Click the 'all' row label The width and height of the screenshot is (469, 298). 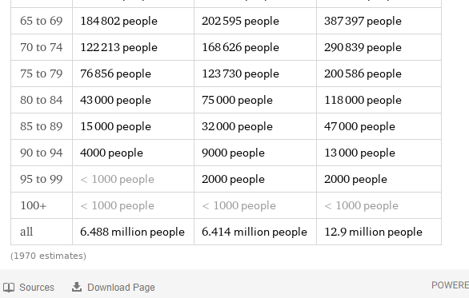click(26, 232)
